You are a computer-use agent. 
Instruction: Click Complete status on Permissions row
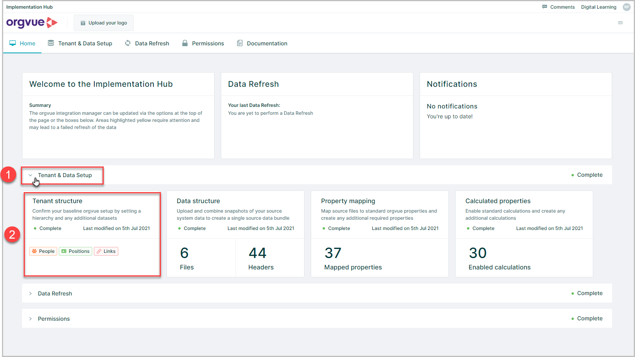pyautogui.click(x=587, y=318)
